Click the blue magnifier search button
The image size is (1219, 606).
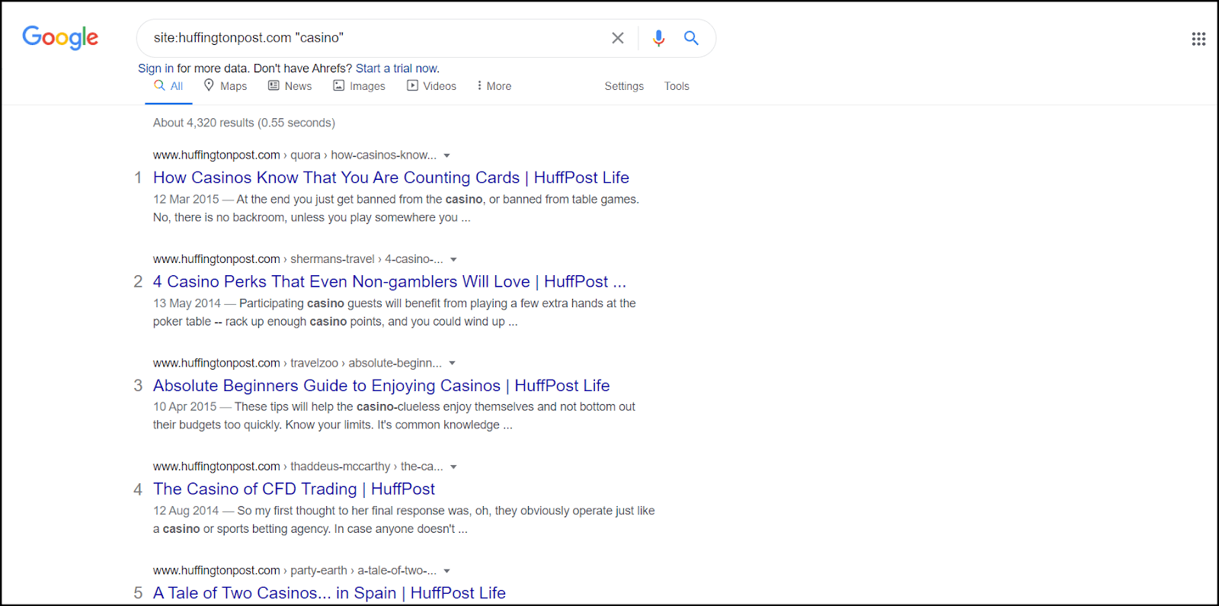tap(691, 38)
